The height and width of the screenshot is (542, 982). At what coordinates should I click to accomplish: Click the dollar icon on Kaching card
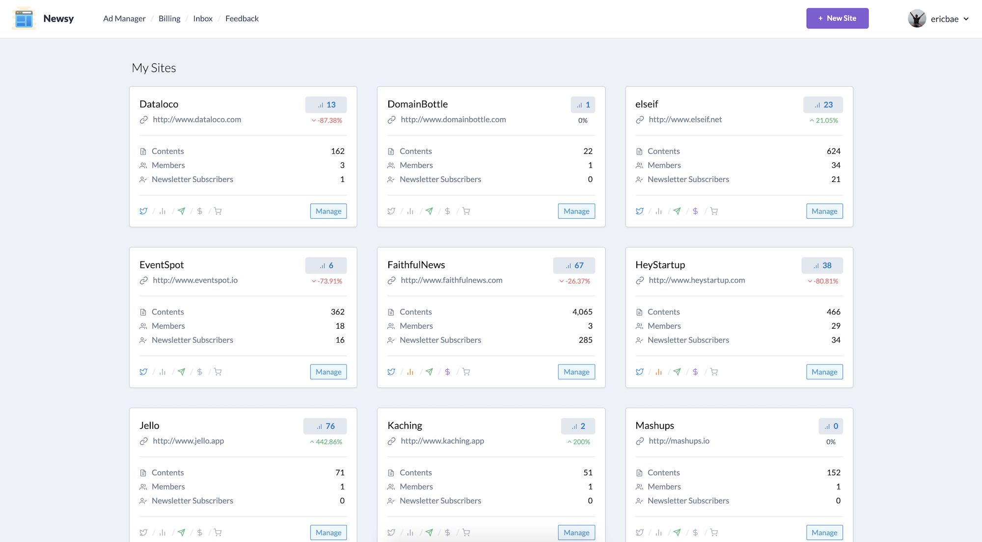[447, 533]
